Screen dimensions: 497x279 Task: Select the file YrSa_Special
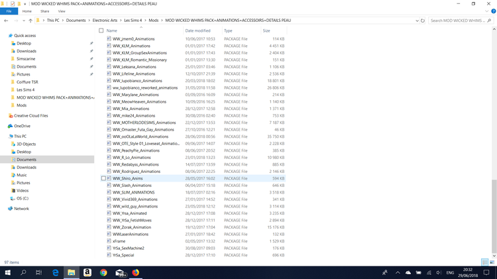coord(123,255)
